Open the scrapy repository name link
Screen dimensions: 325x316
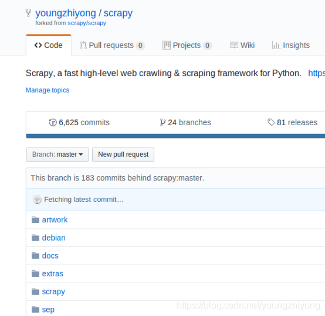click(x=118, y=13)
